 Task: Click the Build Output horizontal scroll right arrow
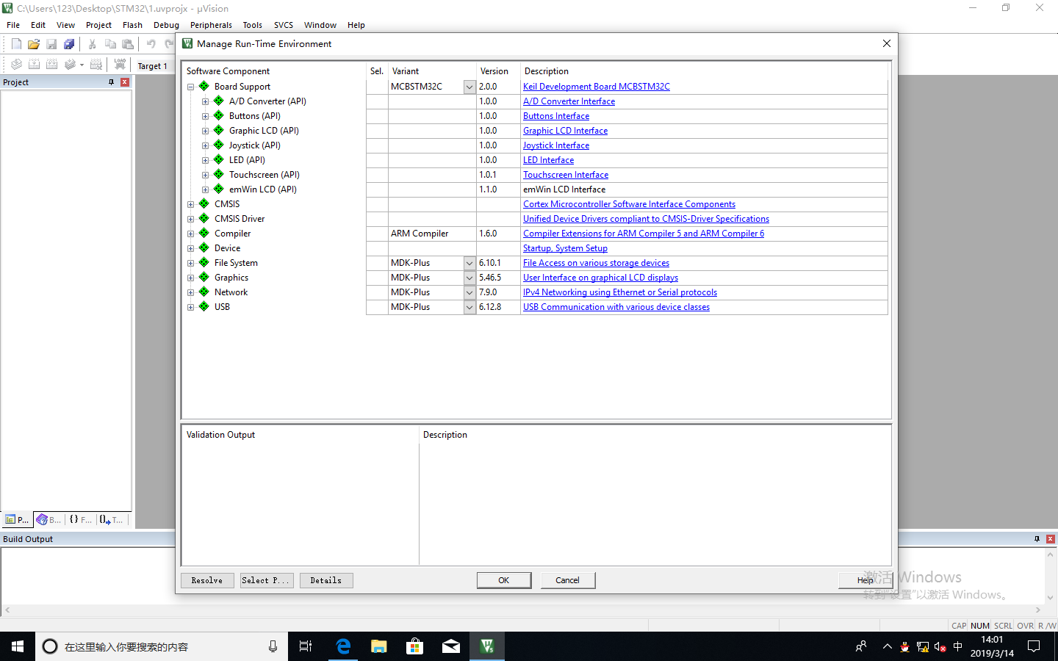pyautogui.click(x=1038, y=610)
